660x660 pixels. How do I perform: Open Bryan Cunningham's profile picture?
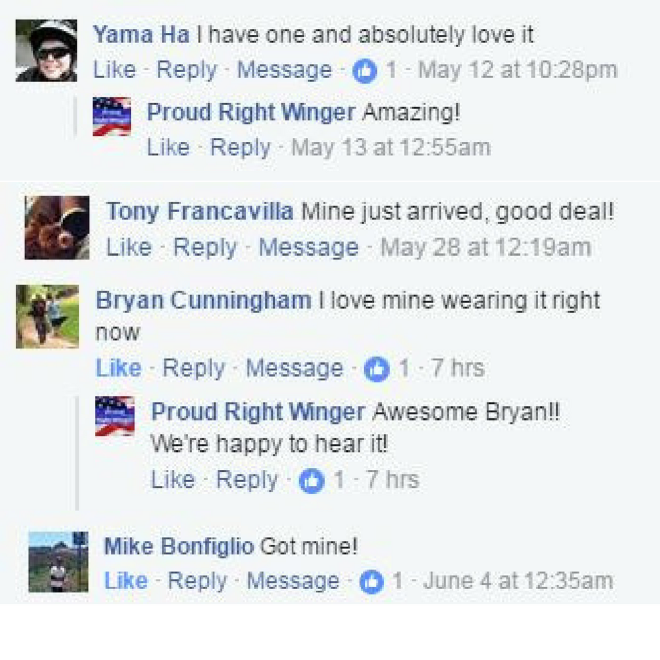[x=48, y=316]
